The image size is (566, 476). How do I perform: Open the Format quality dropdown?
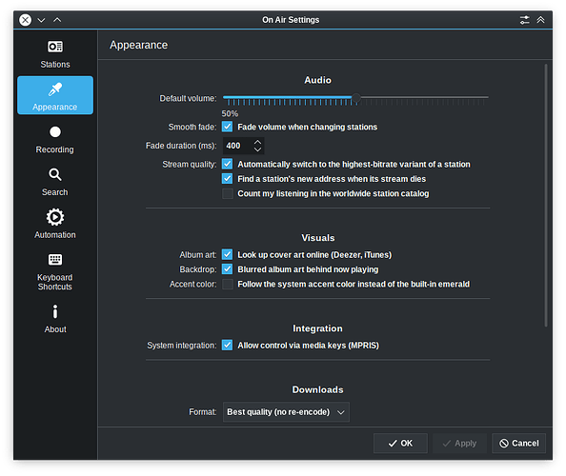click(286, 412)
